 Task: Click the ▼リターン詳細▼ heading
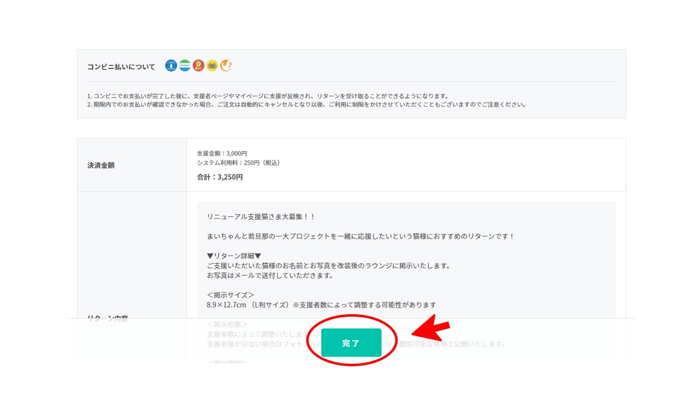tap(234, 256)
